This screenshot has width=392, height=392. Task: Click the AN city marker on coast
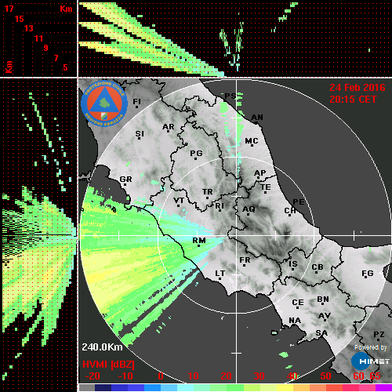(256, 123)
